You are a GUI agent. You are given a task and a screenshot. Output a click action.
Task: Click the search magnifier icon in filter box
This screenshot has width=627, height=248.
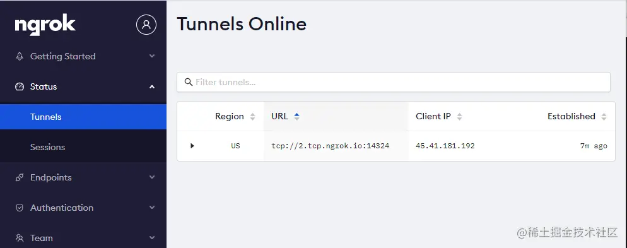tap(189, 82)
